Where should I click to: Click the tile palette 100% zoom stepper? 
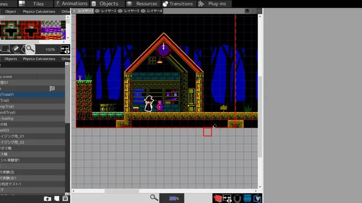[57, 49]
